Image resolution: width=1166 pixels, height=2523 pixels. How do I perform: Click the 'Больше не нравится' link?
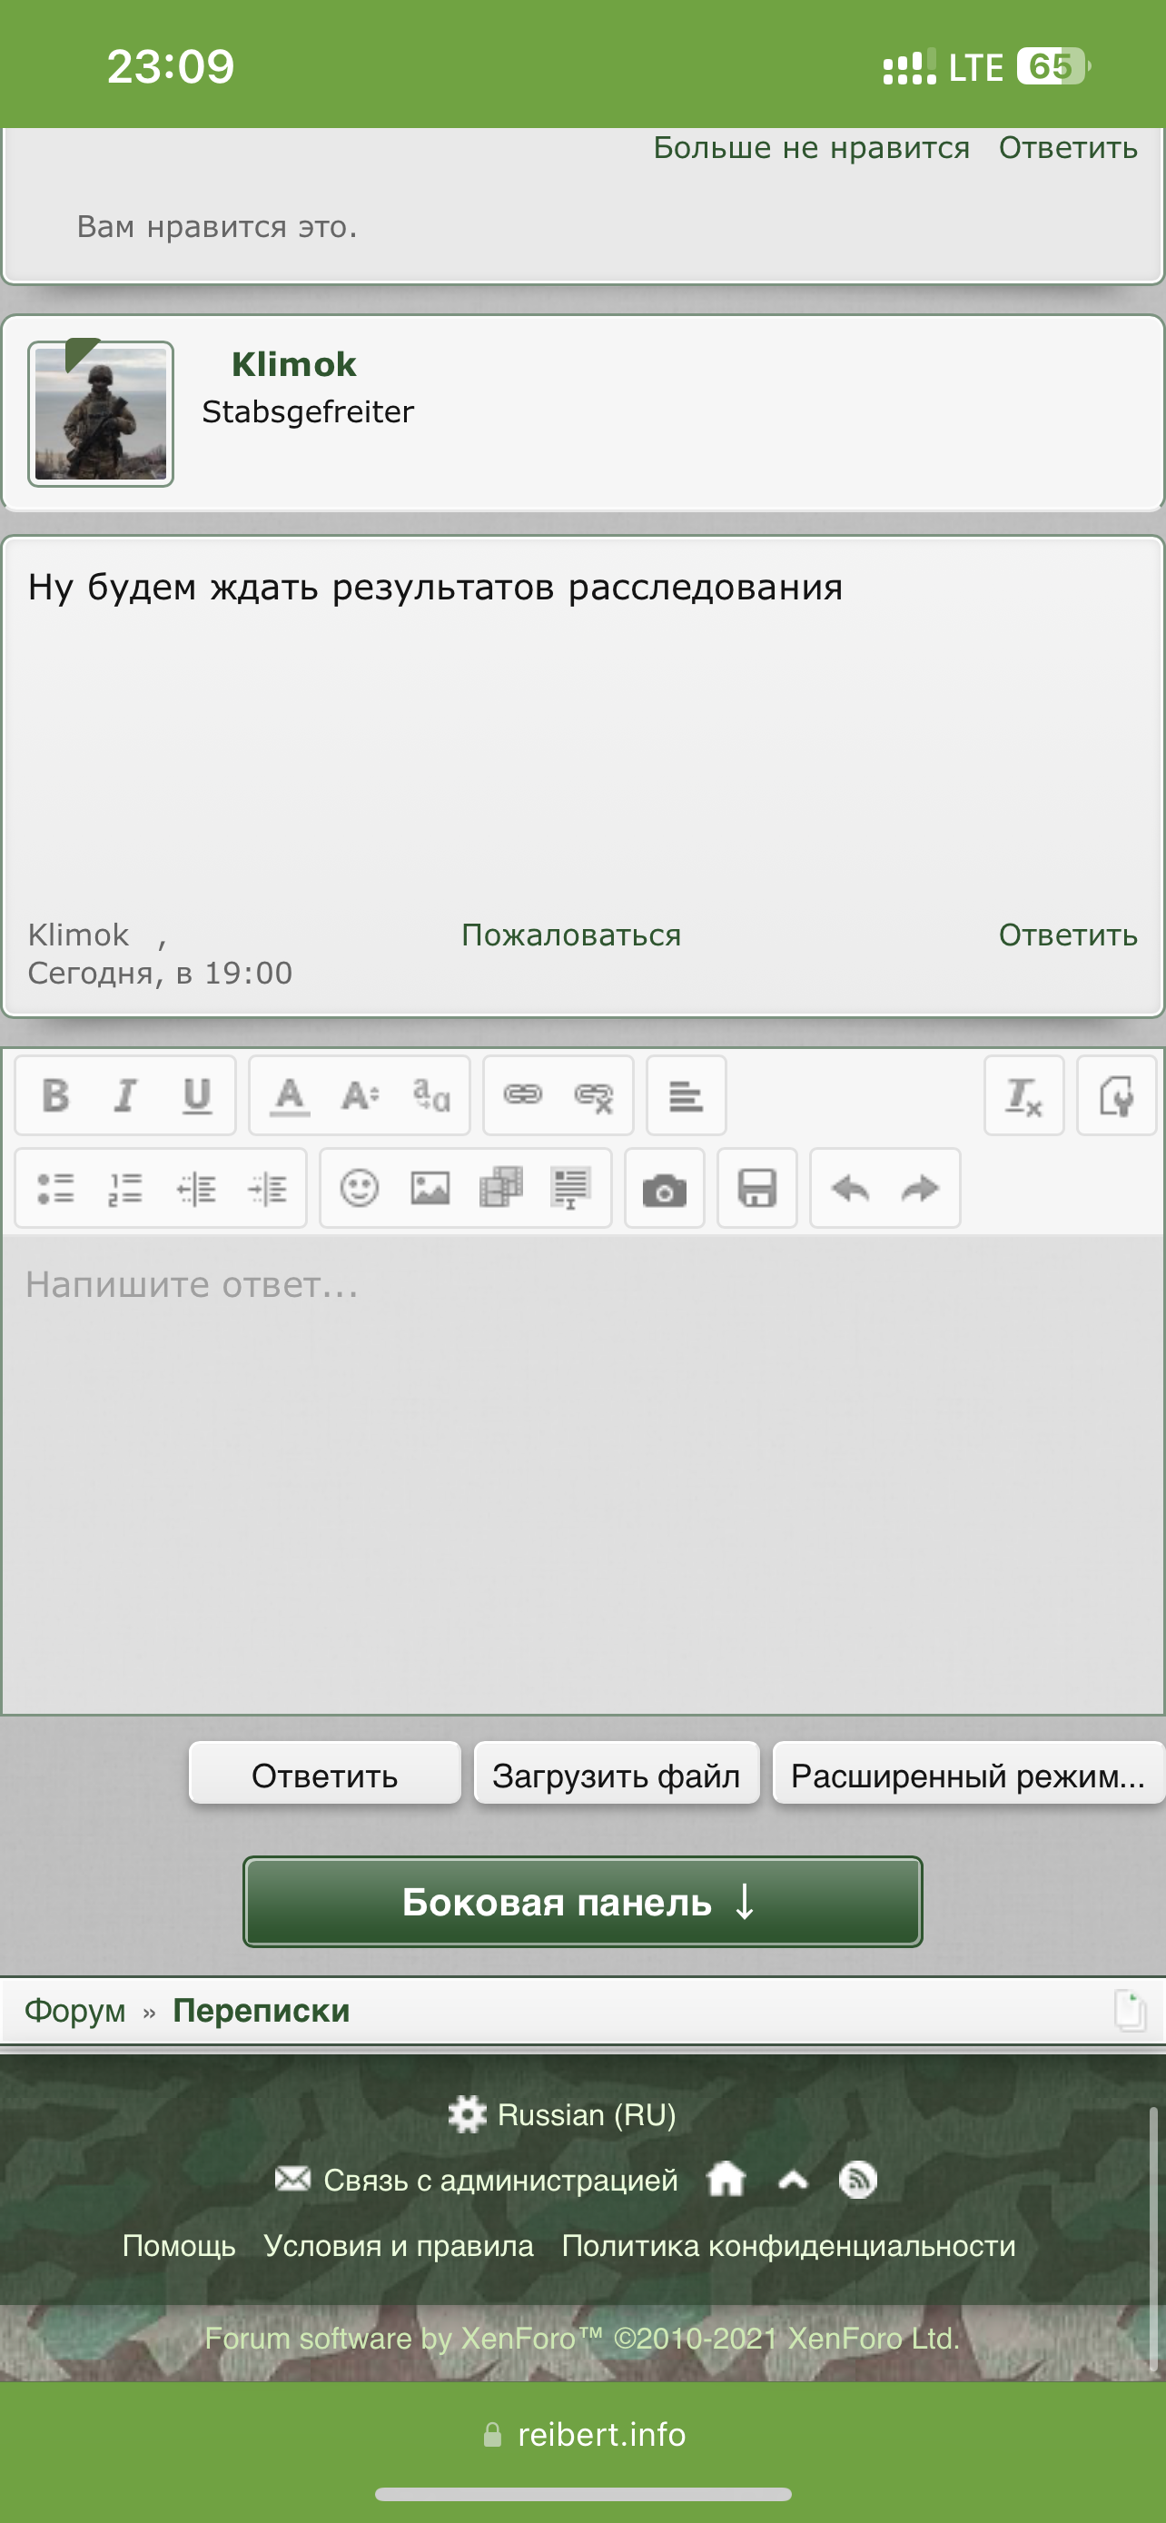[x=812, y=147]
